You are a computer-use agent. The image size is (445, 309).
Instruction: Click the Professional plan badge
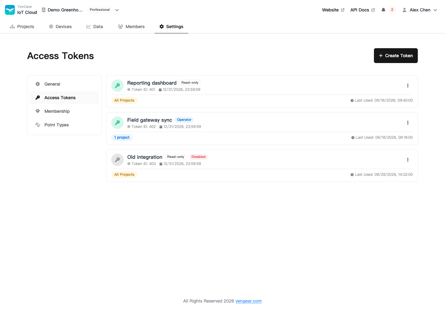(x=100, y=10)
